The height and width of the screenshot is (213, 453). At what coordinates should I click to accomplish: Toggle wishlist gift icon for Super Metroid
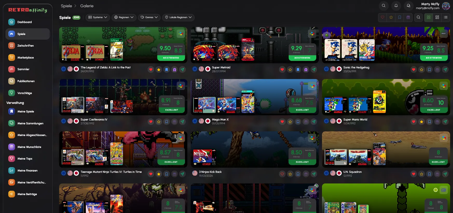306,69
